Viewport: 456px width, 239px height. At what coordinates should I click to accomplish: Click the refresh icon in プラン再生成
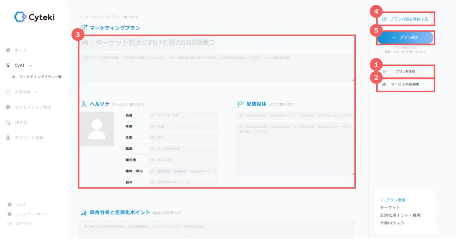384,72
